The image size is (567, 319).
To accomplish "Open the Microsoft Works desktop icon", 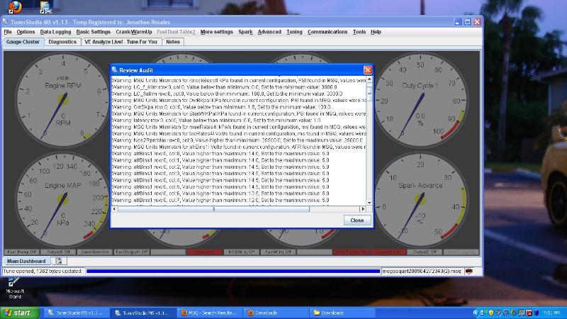I will click(14, 286).
